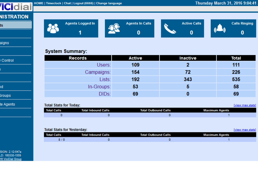This screenshot has height=193, width=258.
Task: Click total In-Groups count 58
Action: 236,86
